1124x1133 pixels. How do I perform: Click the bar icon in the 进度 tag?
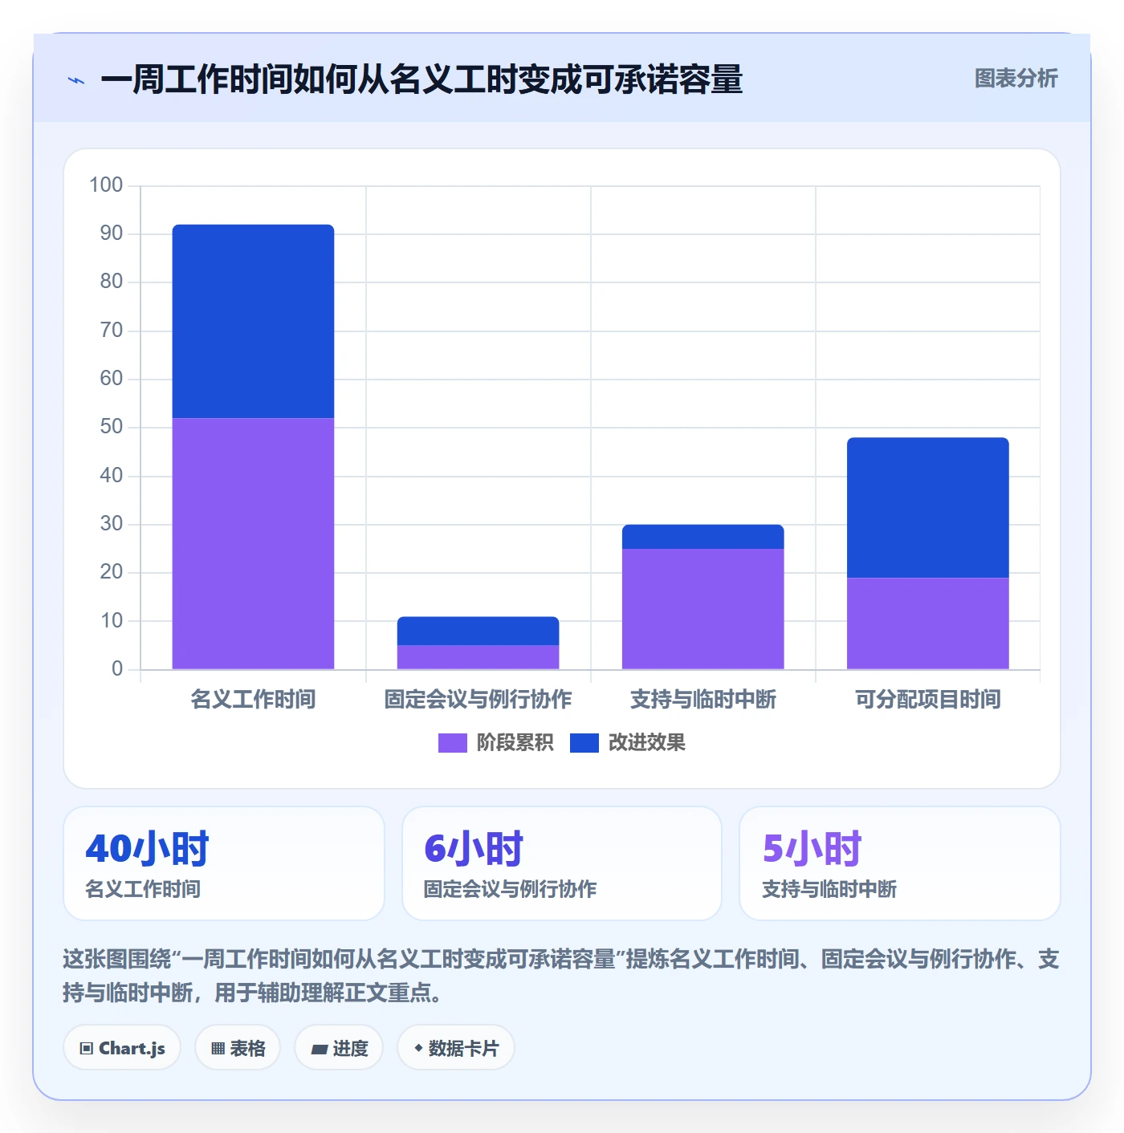tap(320, 1050)
